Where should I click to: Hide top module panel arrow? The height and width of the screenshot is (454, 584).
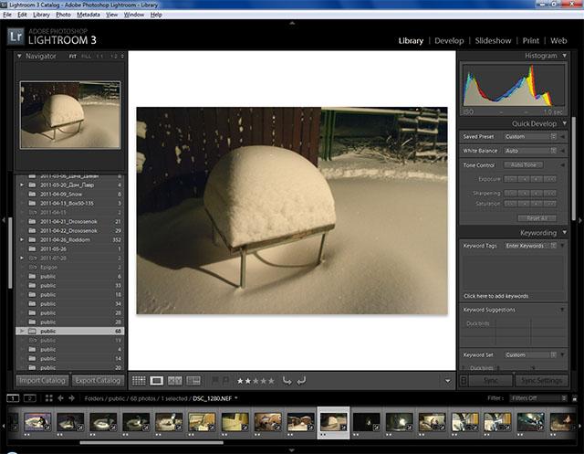pos(292,23)
